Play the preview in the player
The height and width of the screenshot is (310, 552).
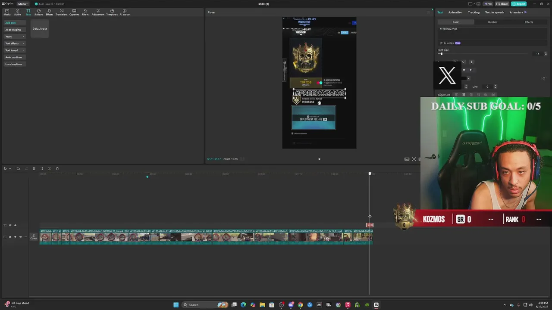[x=319, y=159]
